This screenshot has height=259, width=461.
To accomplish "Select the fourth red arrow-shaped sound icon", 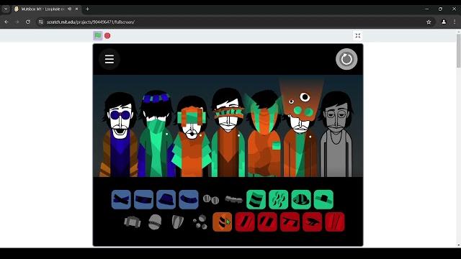I will coord(312,222).
